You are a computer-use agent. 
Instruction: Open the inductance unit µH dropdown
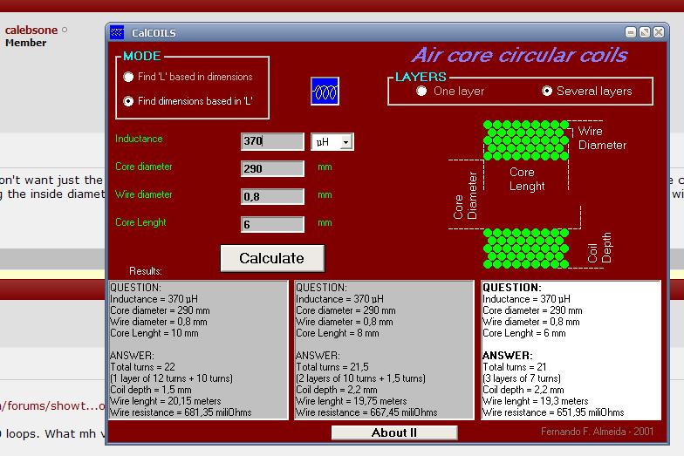pyautogui.click(x=345, y=142)
